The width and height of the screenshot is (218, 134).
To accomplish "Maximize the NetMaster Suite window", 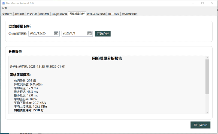I will 202,3.
